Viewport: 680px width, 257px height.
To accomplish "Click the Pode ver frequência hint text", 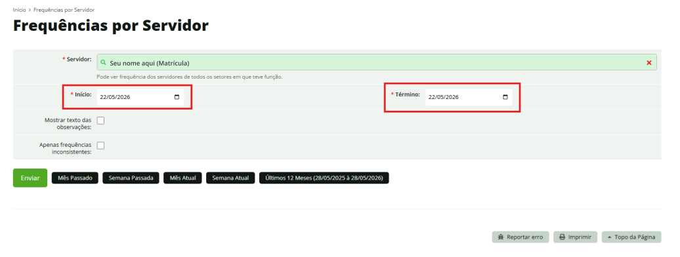I will (x=190, y=77).
